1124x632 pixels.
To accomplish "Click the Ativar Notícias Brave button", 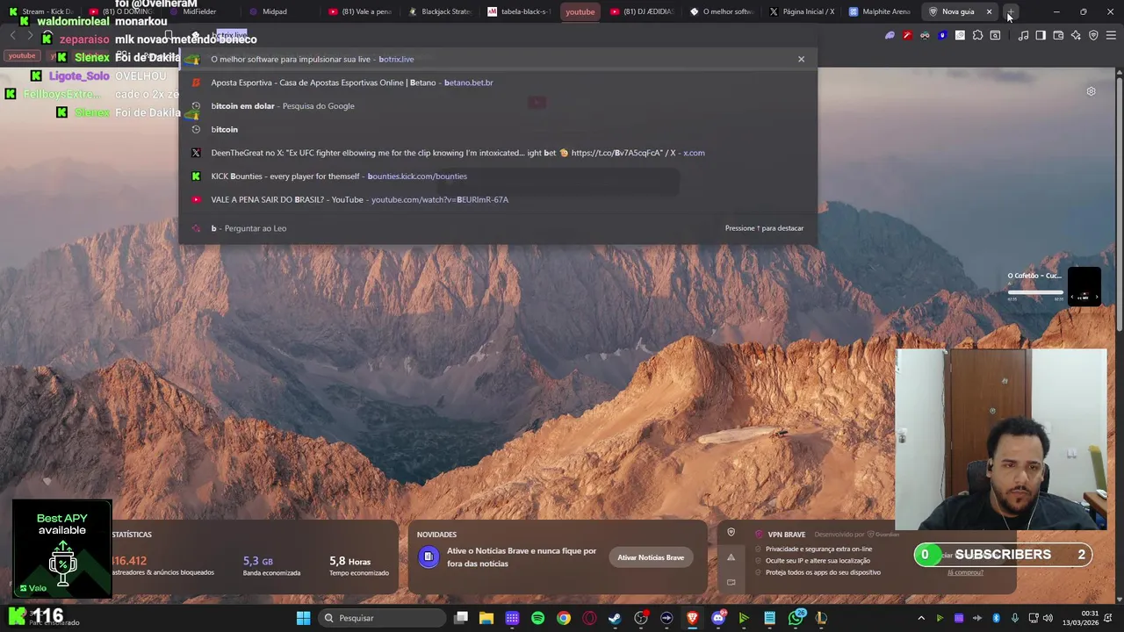I will [x=651, y=557].
